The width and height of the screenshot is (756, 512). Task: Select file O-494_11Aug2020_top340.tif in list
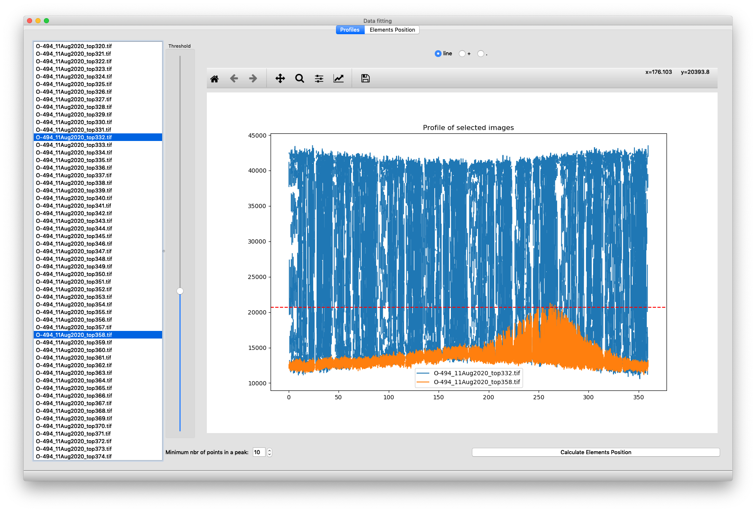[74, 198]
